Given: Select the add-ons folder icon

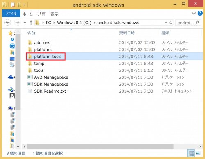Looking at the screenshot, I should pos(30,43).
